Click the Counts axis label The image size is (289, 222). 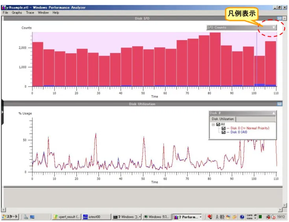pos(26,28)
